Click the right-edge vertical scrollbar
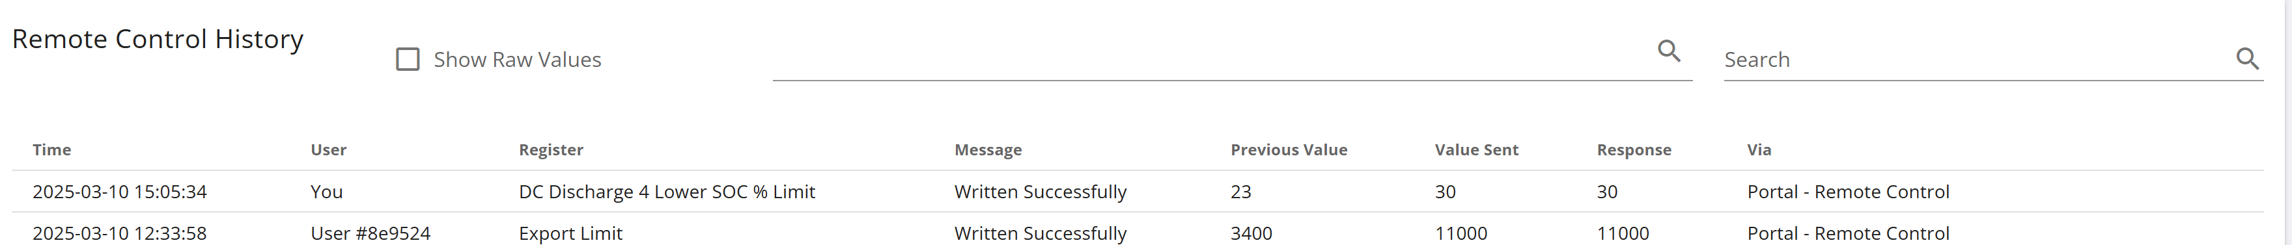 point(2287,122)
